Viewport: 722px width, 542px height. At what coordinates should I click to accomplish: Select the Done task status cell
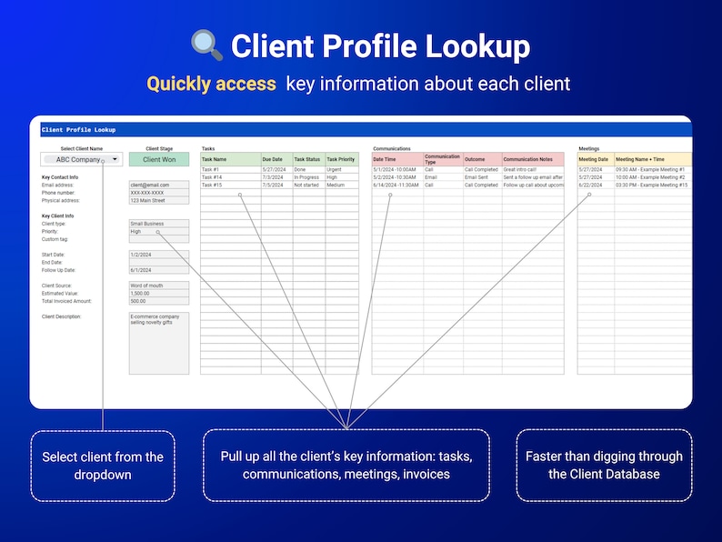tap(309, 169)
